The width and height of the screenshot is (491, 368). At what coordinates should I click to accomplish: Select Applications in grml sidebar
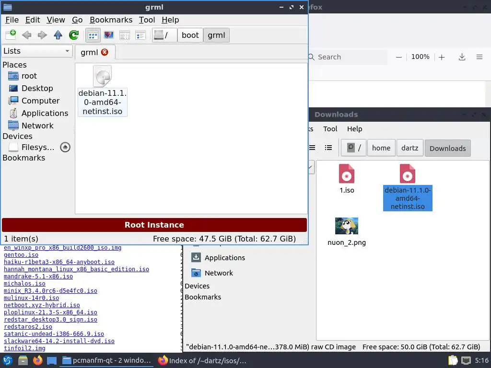point(37,113)
